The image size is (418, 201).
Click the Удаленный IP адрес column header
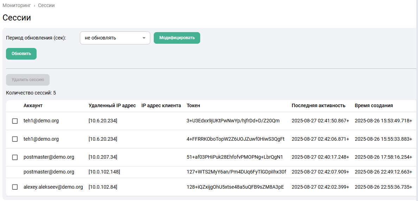click(x=112, y=106)
